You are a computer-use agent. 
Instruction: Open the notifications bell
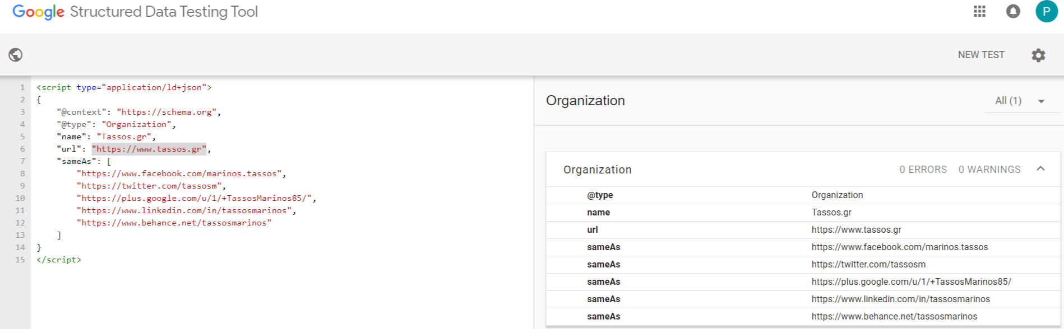1013,11
